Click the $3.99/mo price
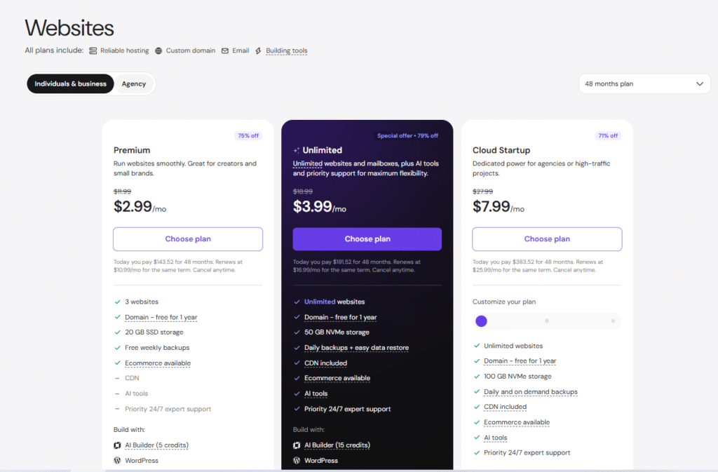Screen dimensions: 718x472 coord(320,206)
